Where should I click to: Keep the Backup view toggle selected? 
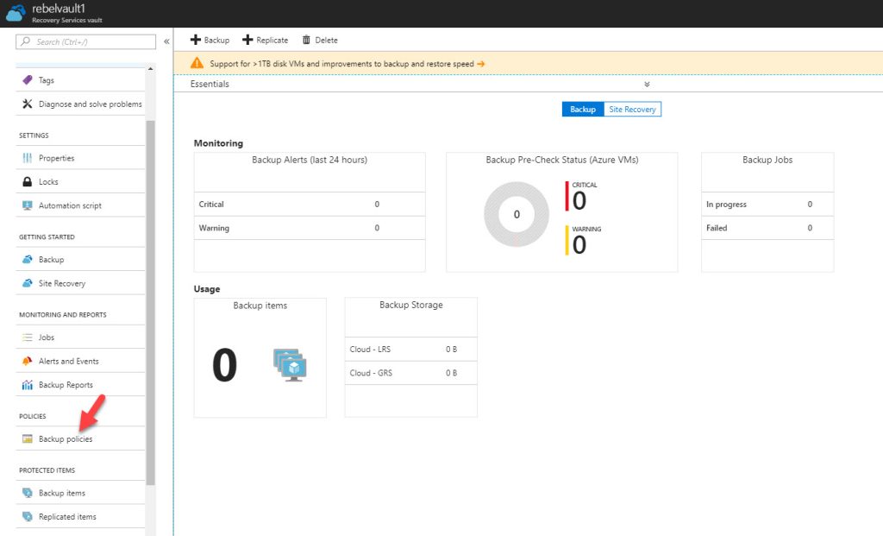(x=582, y=109)
